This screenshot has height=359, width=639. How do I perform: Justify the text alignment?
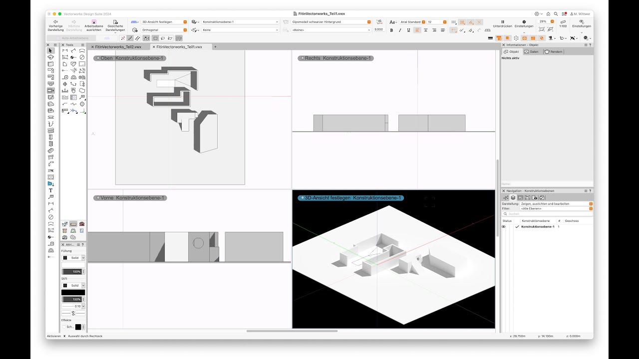pyautogui.click(x=443, y=30)
